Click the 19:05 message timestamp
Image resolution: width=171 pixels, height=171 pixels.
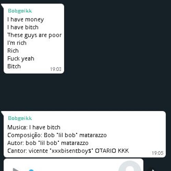[x=158, y=153]
